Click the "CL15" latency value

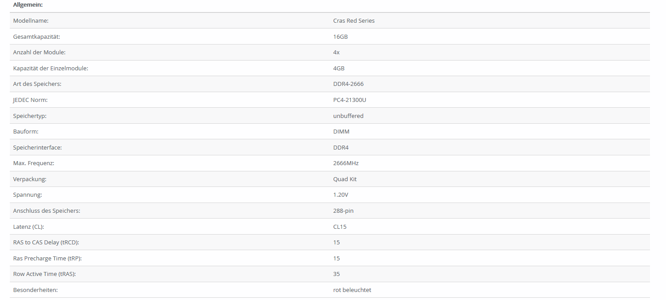click(340, 227)
